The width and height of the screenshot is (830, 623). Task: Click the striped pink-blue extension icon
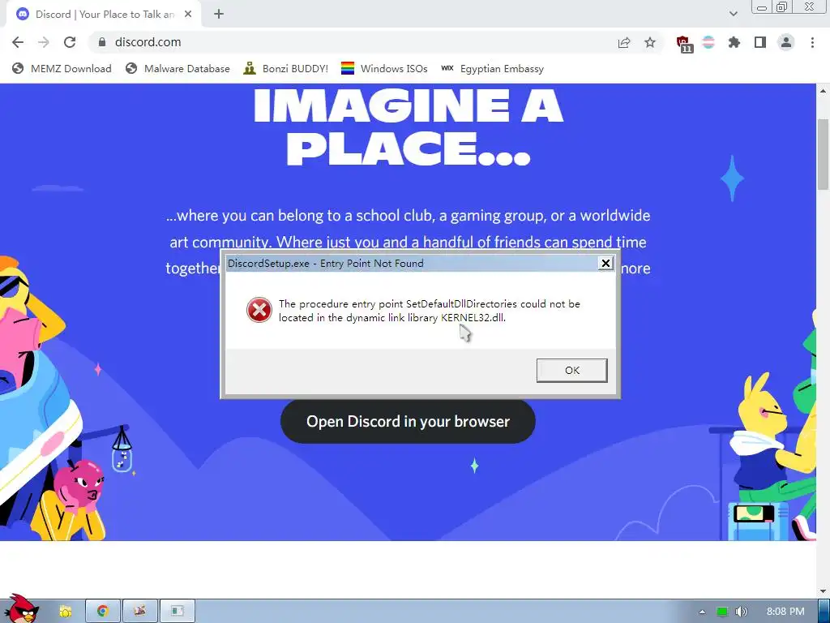(x=708, y=42)
